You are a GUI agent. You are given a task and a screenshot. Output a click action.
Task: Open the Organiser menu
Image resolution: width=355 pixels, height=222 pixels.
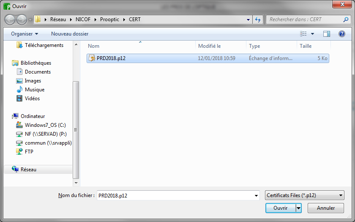25,34
